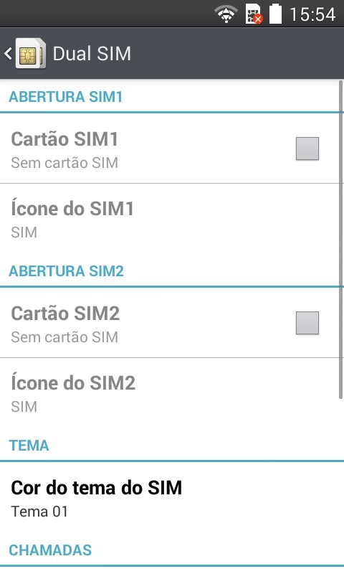Screen dimensions: 344x574
Task: Tap the ABERTURA SIM1 section header
Action: [x=66, y=97]
